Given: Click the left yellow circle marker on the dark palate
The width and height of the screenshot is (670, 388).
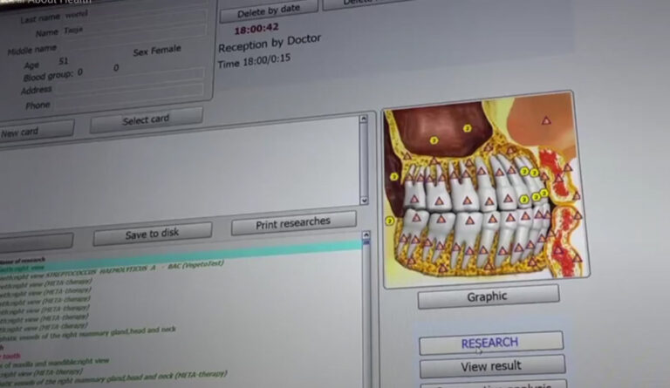Looking at the screenshot, I should (434, 140).
